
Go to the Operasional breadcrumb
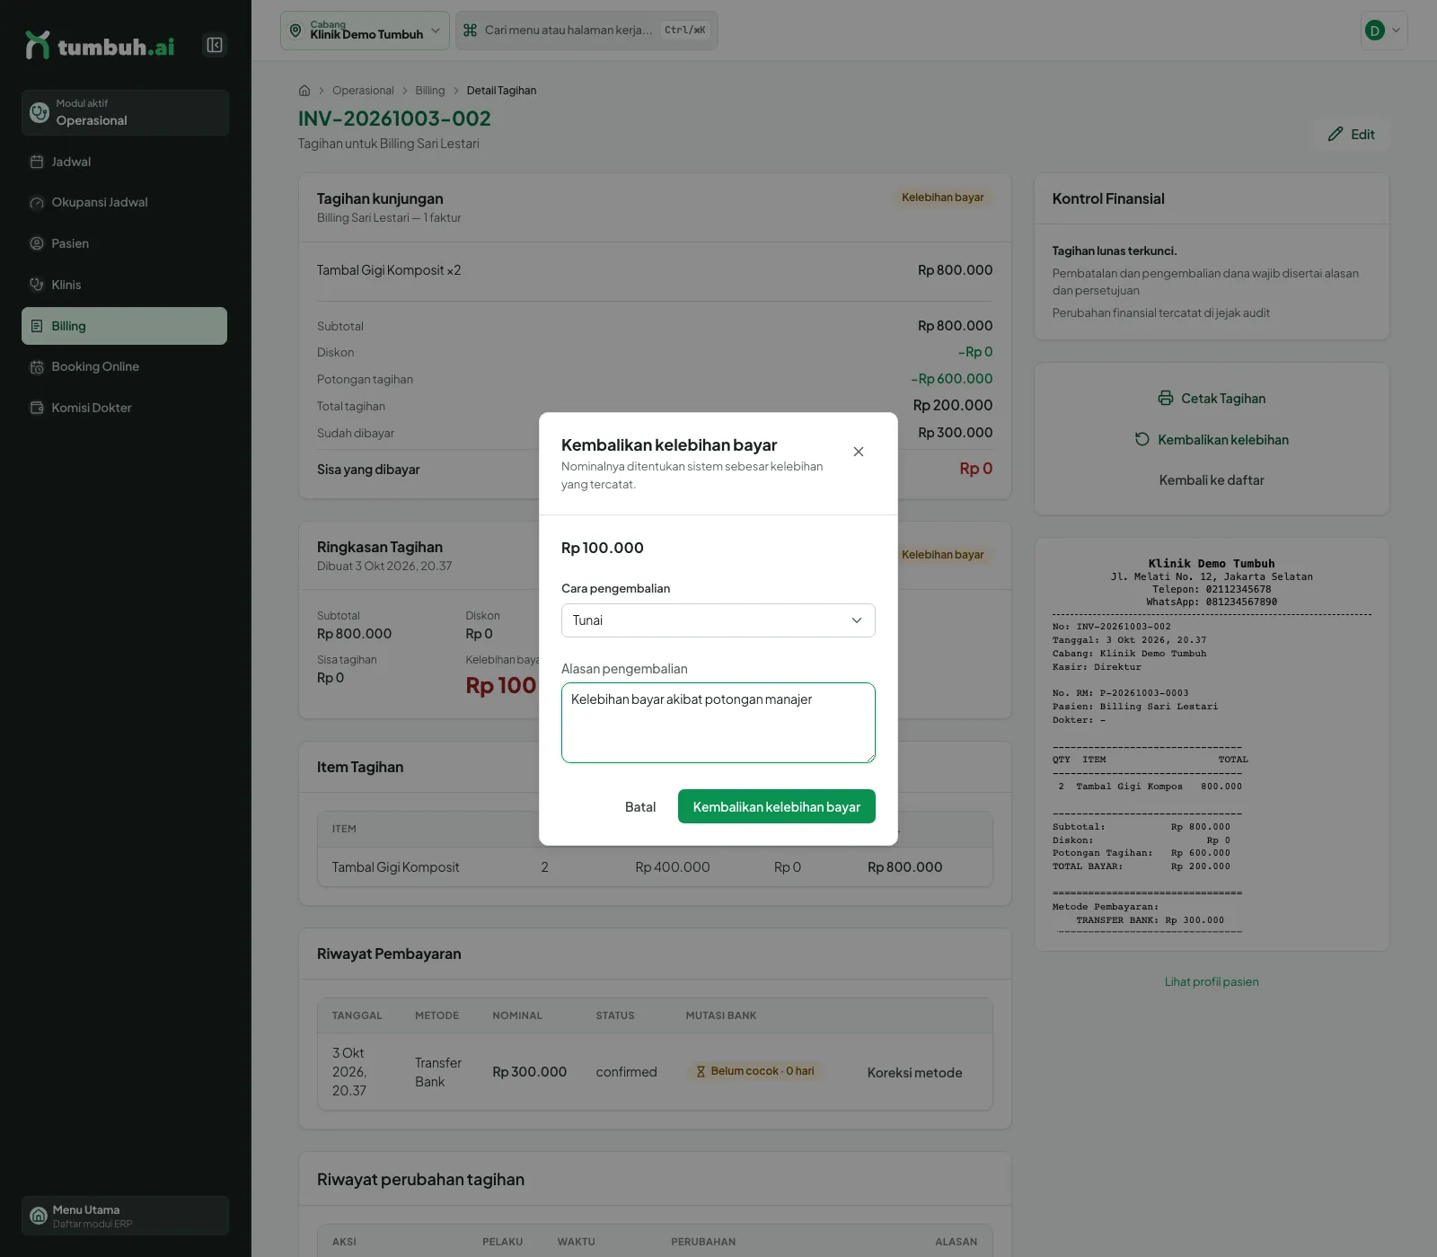pos(363,91)
